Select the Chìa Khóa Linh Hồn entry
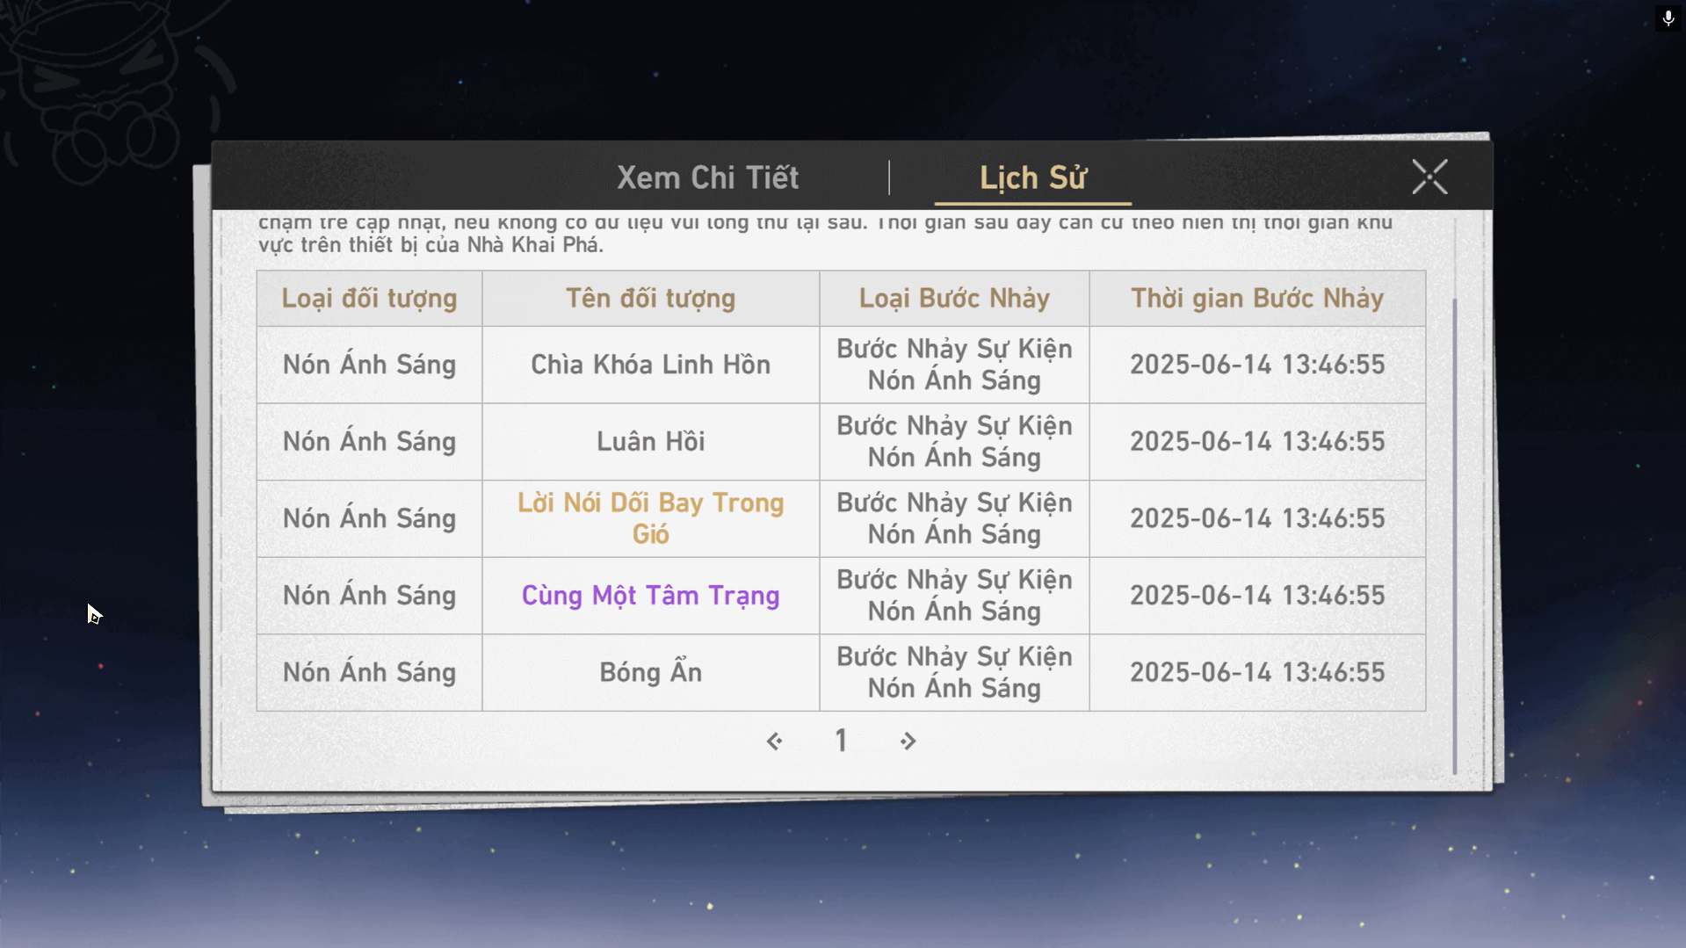 (650, 365)
